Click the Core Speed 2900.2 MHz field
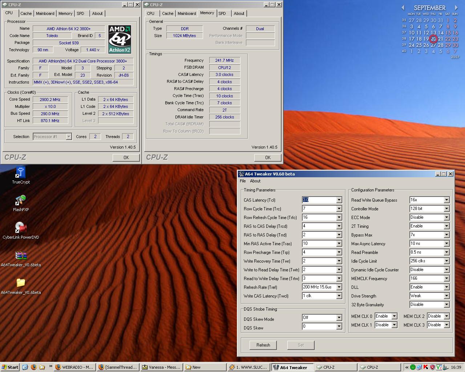465x372 pixels. [50, 100]
